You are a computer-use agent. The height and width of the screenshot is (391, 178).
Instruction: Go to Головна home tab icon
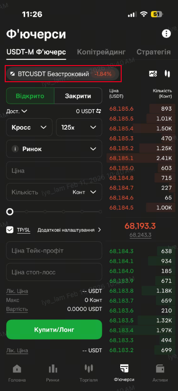(x=17, y=368)
